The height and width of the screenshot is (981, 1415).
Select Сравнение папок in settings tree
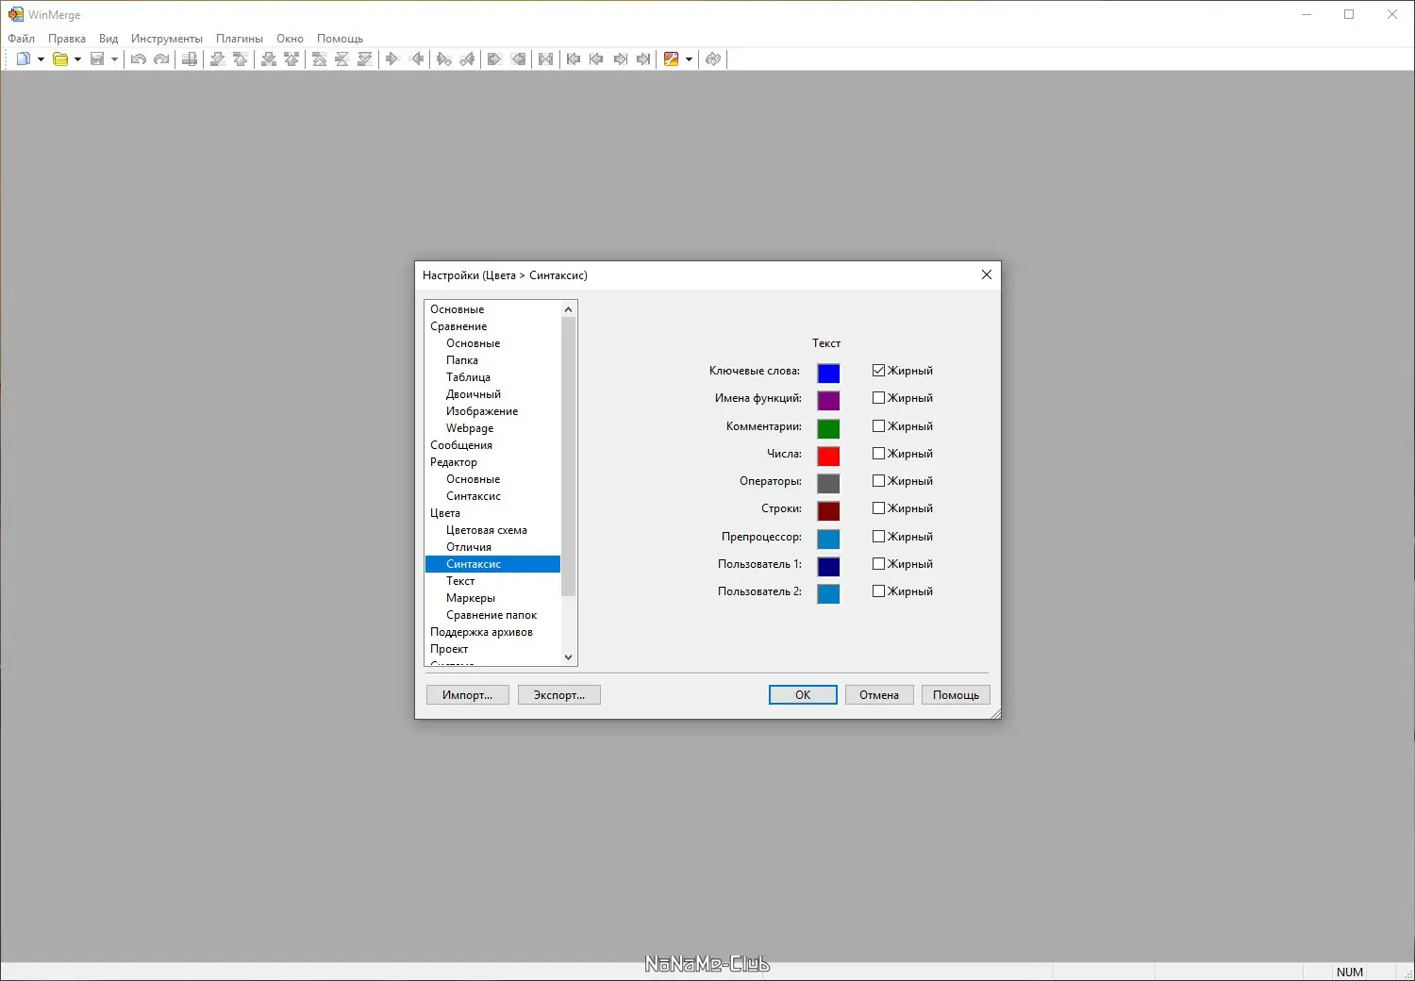(491, 615)
